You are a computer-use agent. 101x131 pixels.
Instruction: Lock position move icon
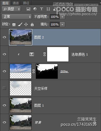(26, 24)
